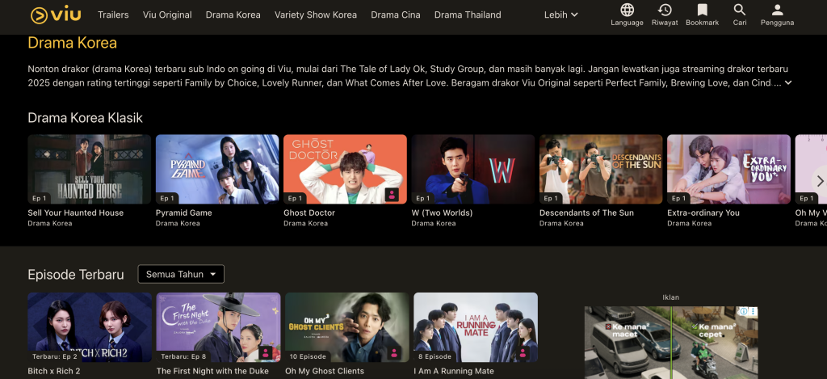Image resolution: width=827 pixels, height=379 pixels.
Task: Open Variety Show Korea menu
Action: coord(316,15)
